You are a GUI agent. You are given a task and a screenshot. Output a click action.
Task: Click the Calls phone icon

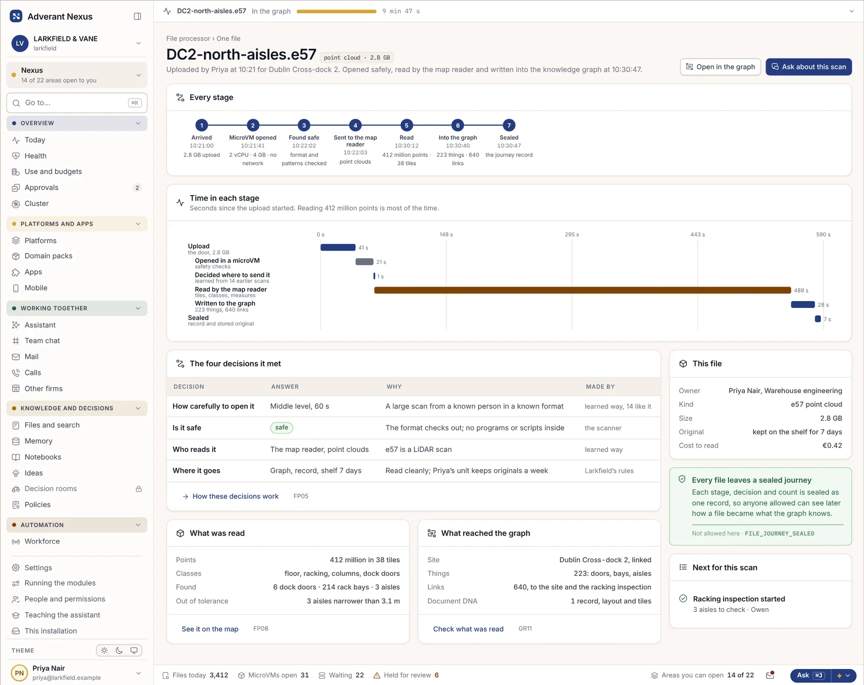16,373
